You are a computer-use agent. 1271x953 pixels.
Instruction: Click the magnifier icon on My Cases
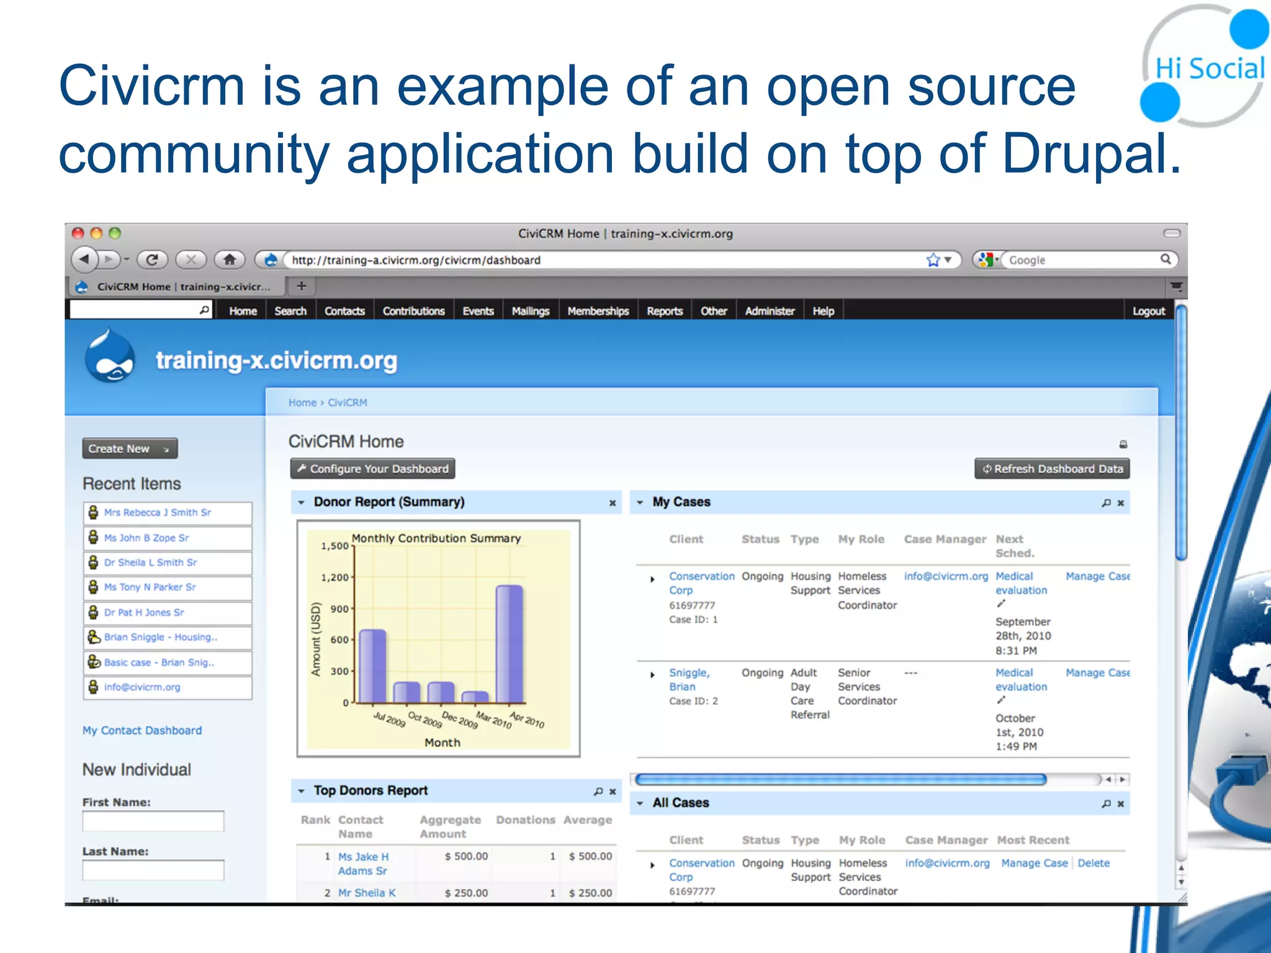pos(1106,503)
